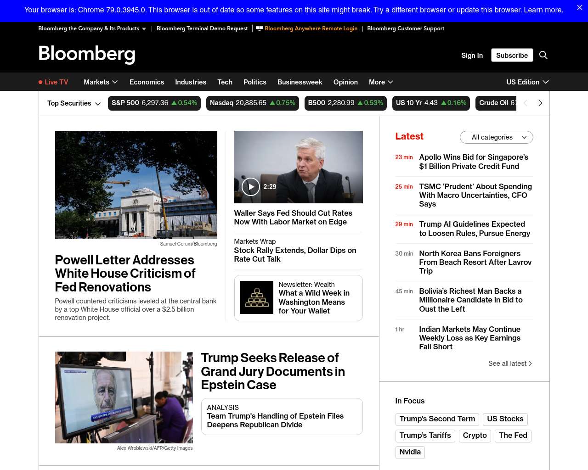Play the Waller video with play icon

(x=251, y=187)
